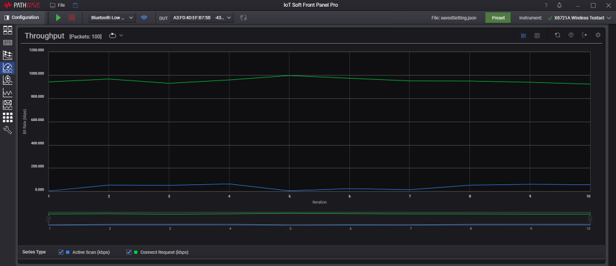
Task: Open the Throughput view in sidebar
Action: tap(8, 68)
